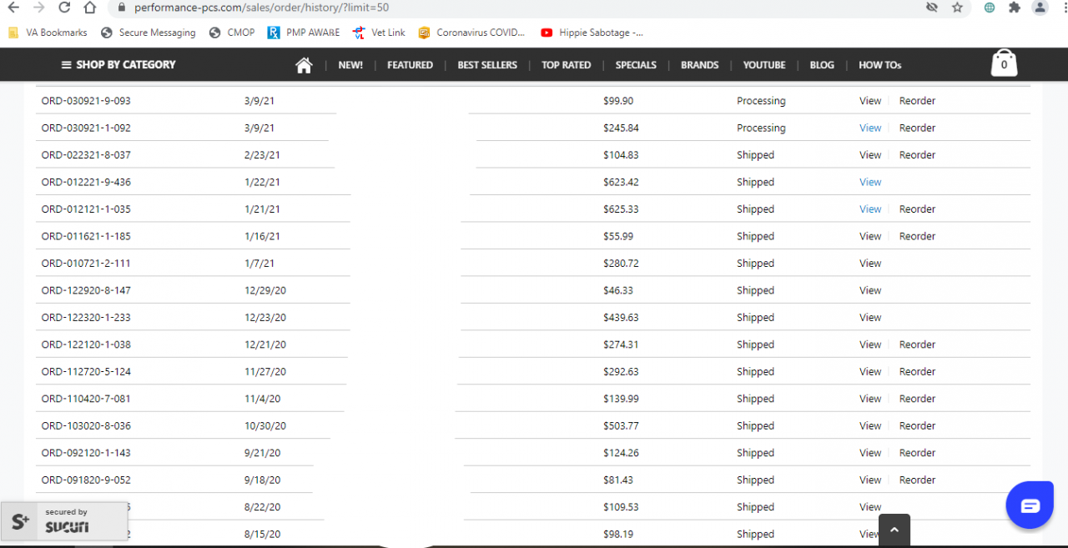The width and height of the screenshot is (1068, 548).
Task: Click the Chrome profile avatar icon
Action: (1040, 8)
